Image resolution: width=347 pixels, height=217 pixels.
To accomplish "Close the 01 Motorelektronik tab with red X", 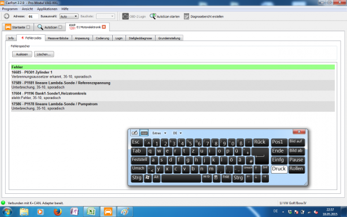I will [x=104, y=27].
